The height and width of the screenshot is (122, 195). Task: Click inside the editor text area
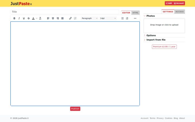[x=75, y=64]
